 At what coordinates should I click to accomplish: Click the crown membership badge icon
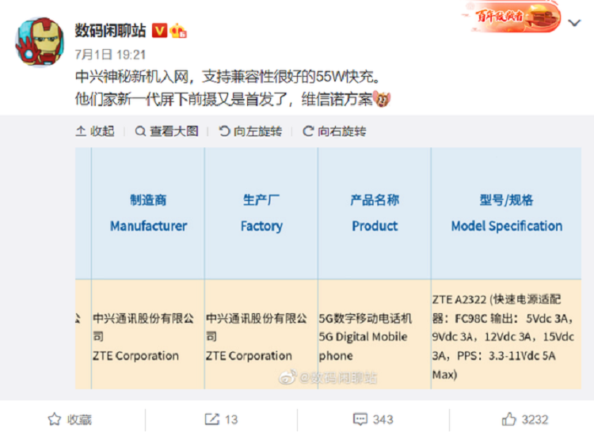[x=178, y=31]
